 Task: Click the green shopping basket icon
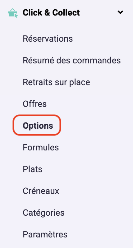point(13,13)
